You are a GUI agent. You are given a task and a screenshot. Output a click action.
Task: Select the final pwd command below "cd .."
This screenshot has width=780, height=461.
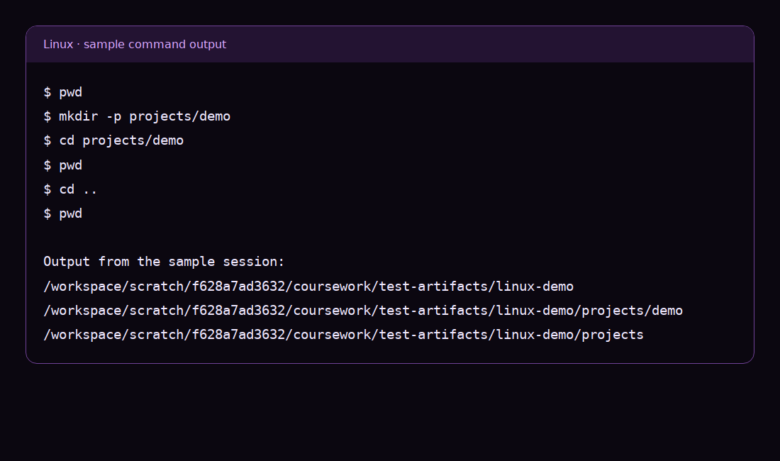coord(62,214)
